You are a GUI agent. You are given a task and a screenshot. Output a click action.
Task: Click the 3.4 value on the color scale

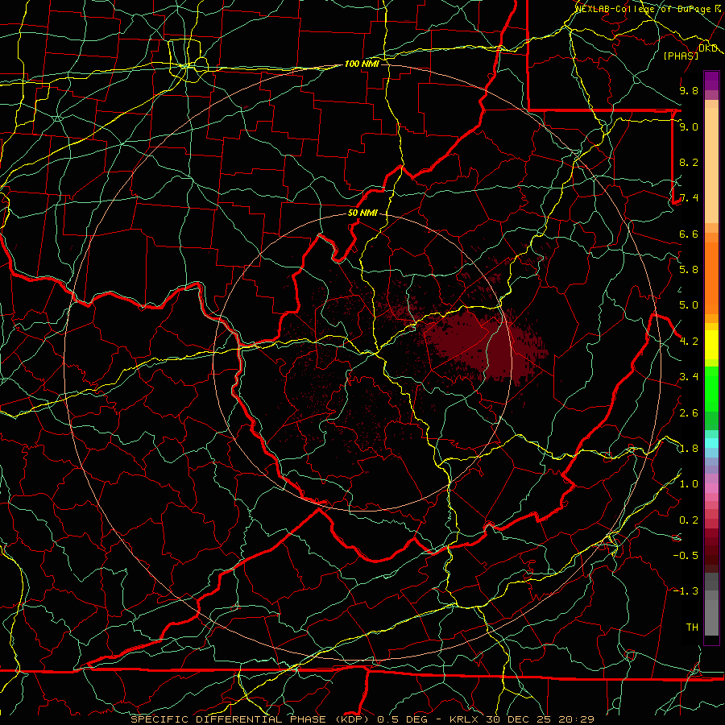[x=689, y=377]
